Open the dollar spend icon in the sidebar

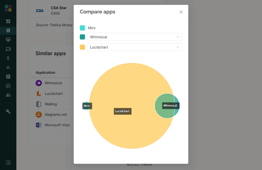point(8,58)
